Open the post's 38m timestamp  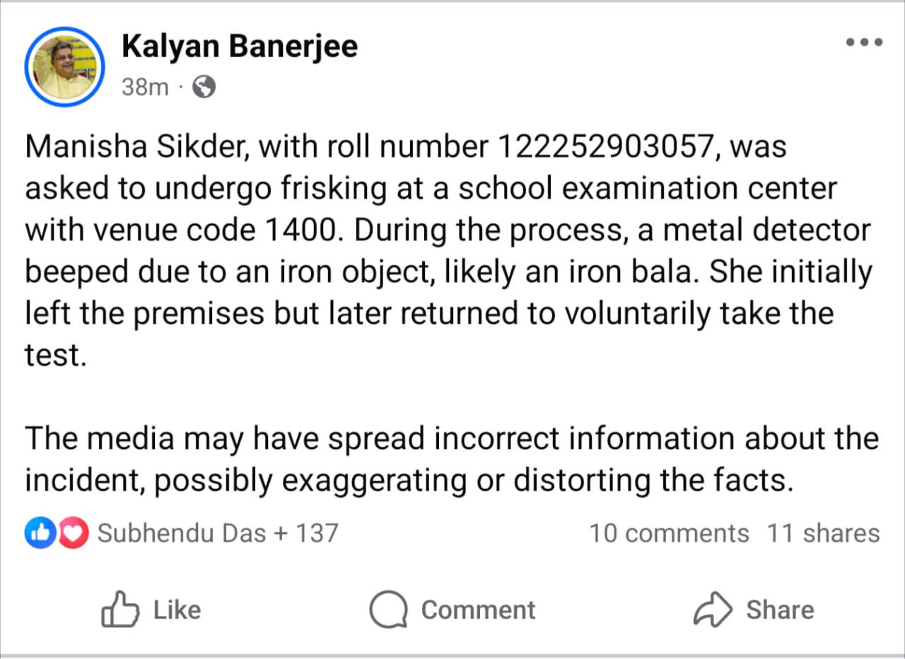click(x=145, y=87)
